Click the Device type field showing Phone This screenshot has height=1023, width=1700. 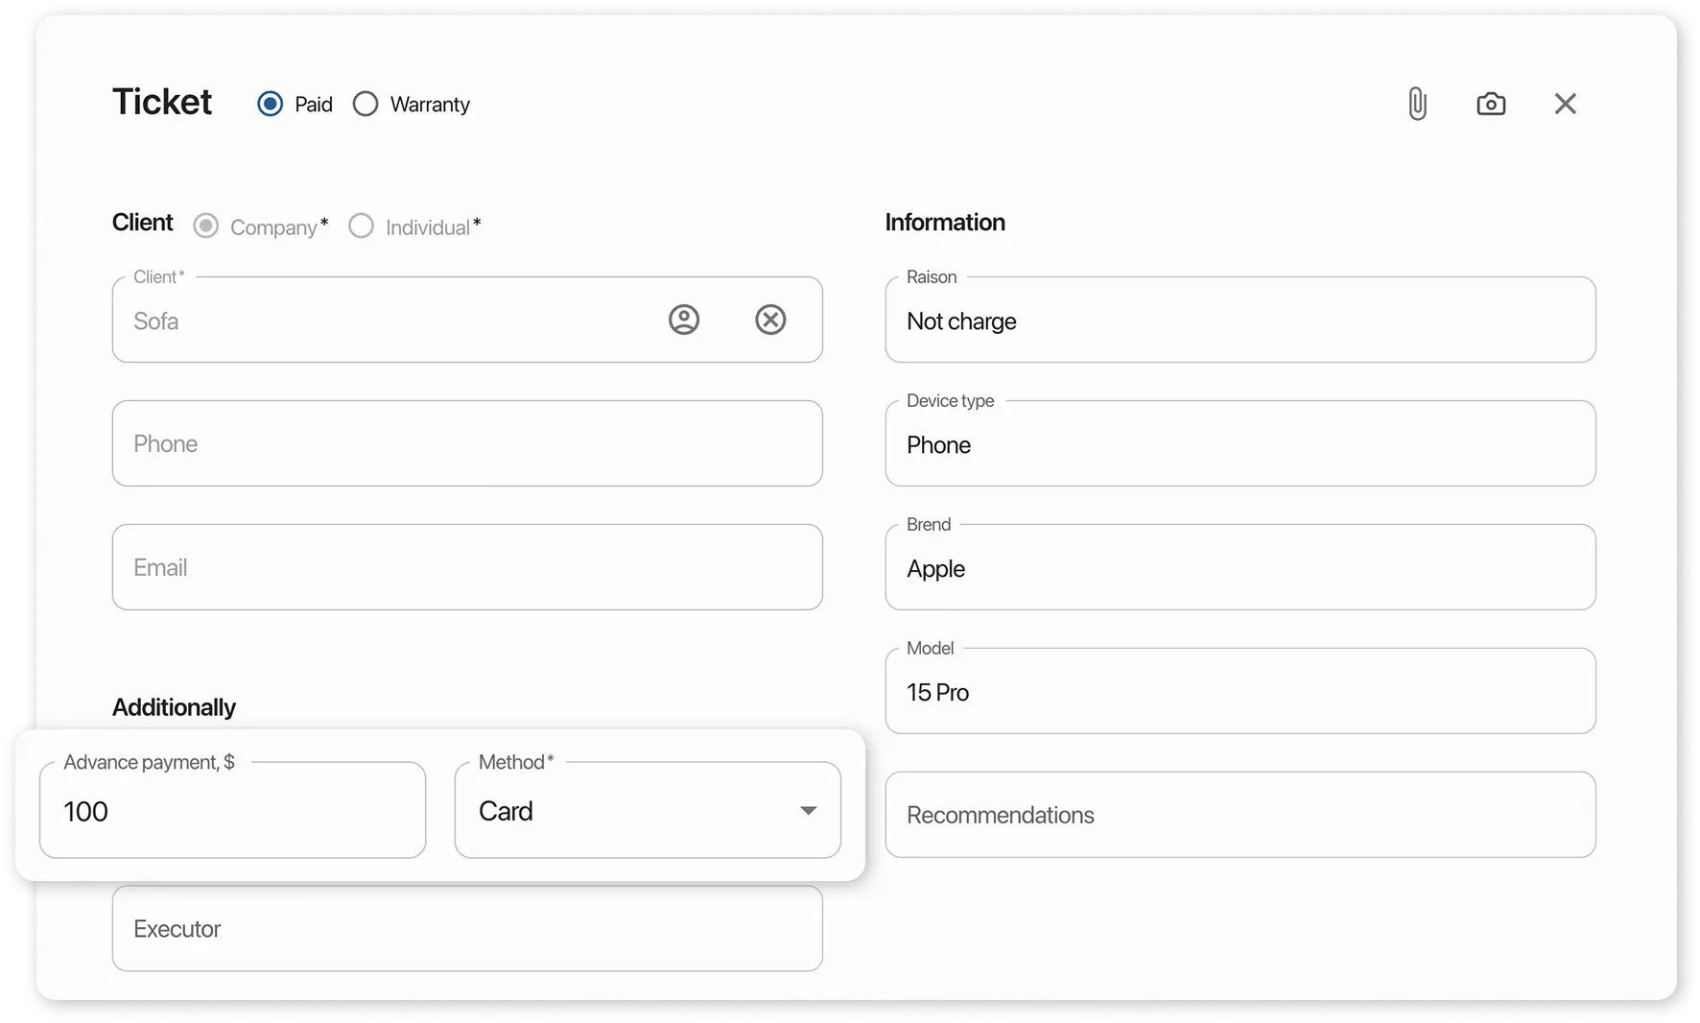(x=1240, y=443)
